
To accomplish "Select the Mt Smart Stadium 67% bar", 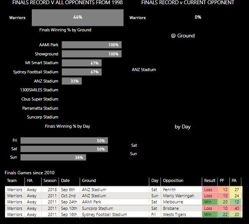I will click(82, 63).
